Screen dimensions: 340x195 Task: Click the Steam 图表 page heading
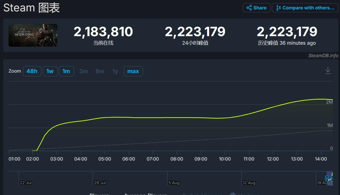tap(32, 8)
